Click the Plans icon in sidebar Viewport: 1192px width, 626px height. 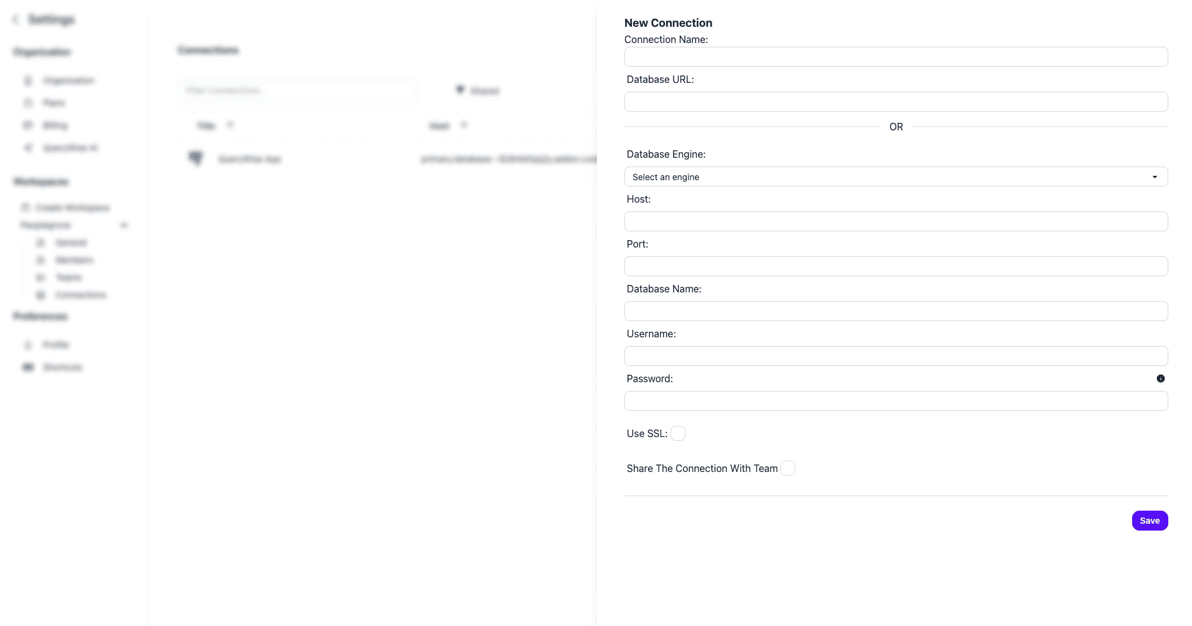28,103
